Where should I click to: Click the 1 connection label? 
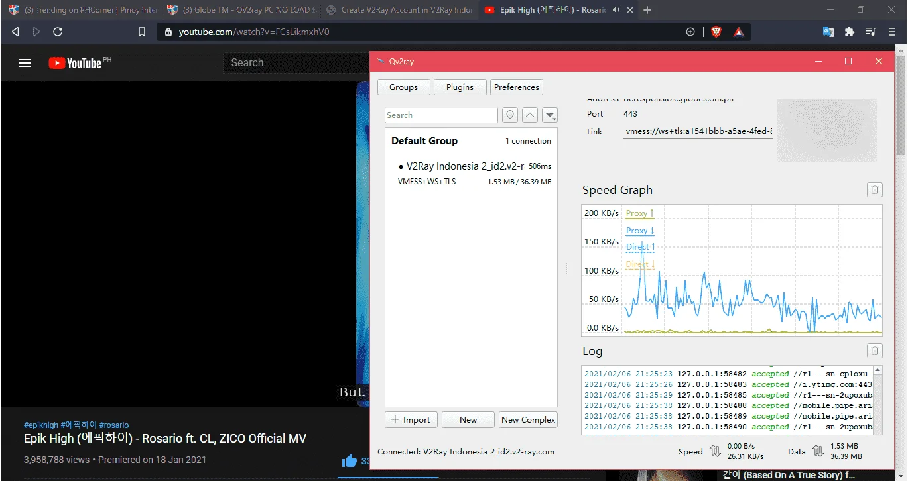click(528, 141)
